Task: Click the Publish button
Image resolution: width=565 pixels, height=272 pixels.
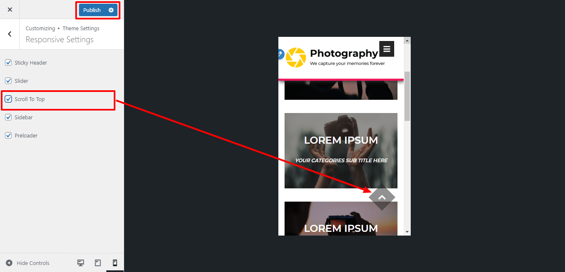Action: [92, 10]
